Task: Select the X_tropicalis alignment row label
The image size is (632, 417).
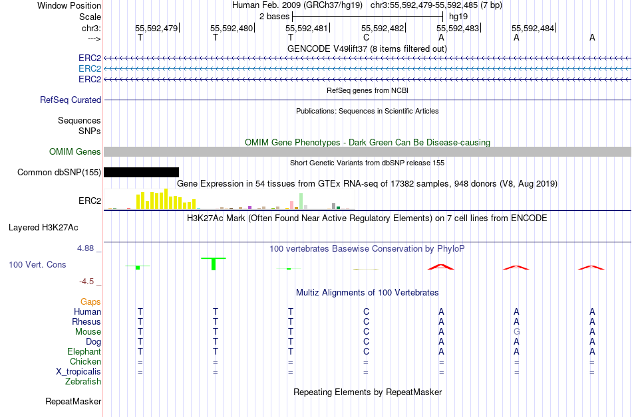Action: pyautogui.click(x=79, y=372)
